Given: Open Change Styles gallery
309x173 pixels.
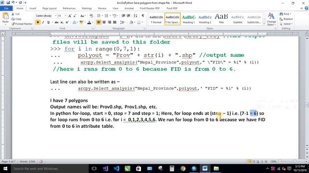Looking at the screenshot, I should pos(271,19).
